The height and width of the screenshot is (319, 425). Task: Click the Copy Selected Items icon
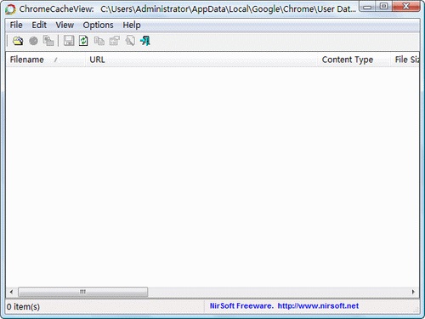coord(99,41)
